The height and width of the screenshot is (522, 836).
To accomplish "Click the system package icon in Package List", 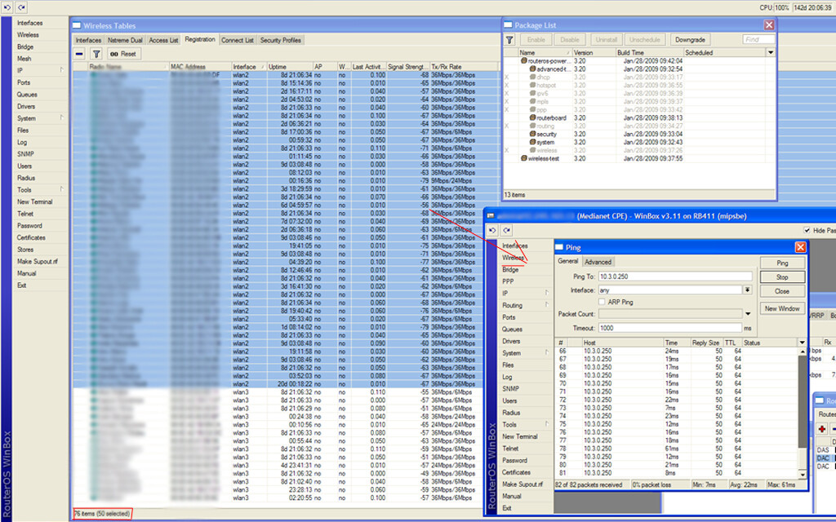I will click(532, 142).
